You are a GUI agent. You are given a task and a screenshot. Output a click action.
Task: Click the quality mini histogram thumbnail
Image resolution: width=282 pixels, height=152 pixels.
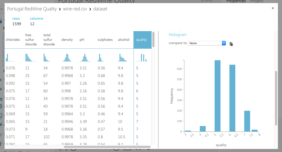[142, 58]
